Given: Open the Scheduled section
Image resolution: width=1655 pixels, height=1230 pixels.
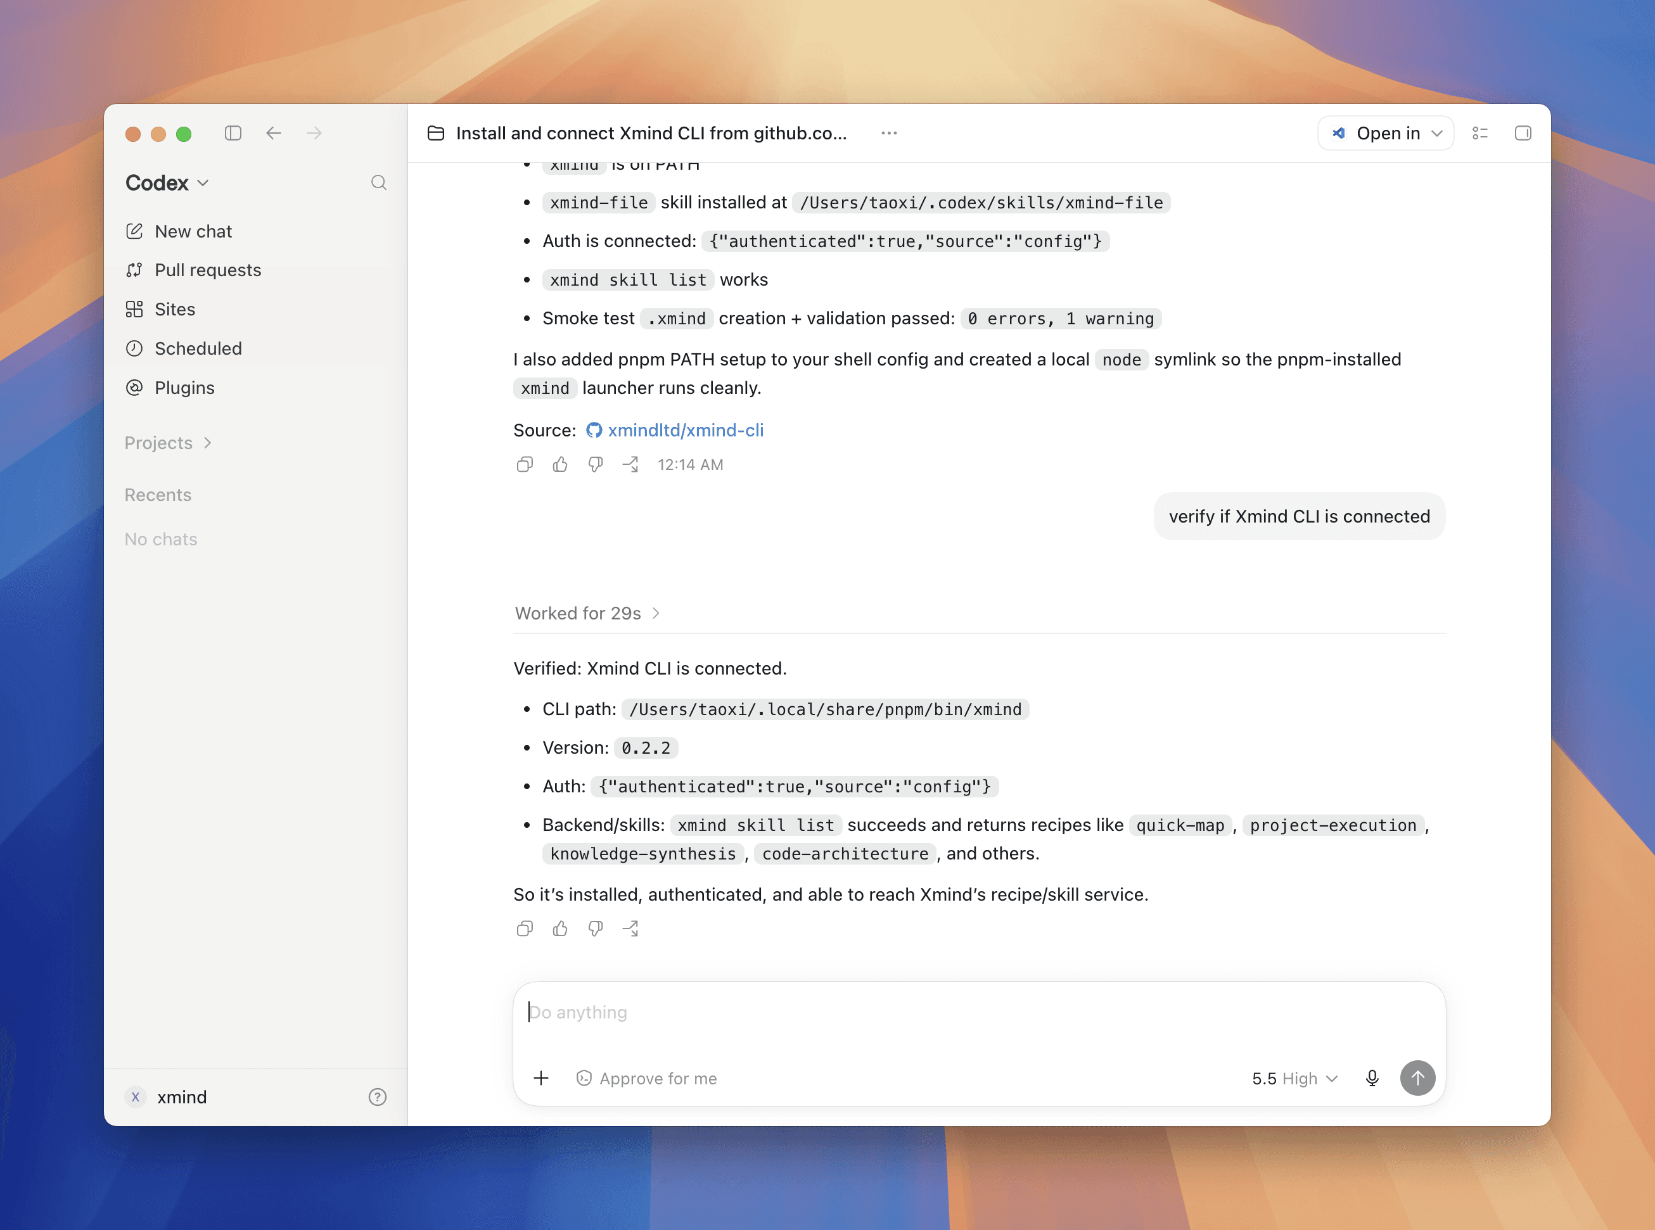Looking at the screenshot, I should coord(184,348).
